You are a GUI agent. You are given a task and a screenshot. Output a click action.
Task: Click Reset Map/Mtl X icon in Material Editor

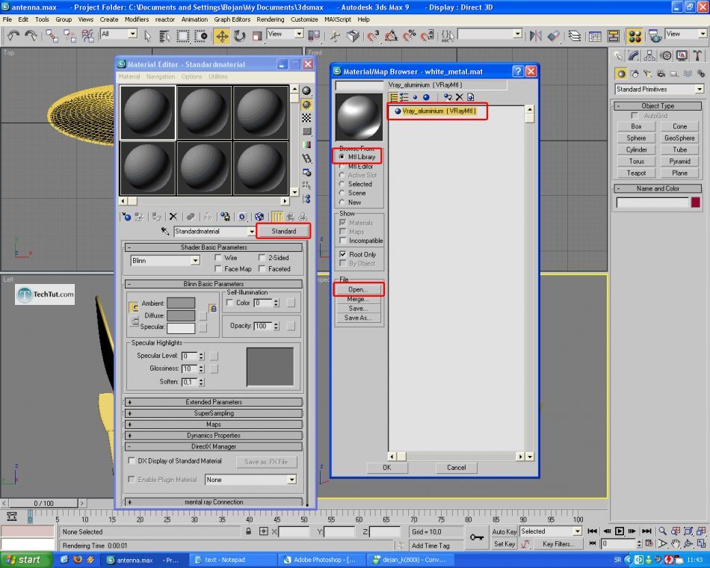pos(173,217)
